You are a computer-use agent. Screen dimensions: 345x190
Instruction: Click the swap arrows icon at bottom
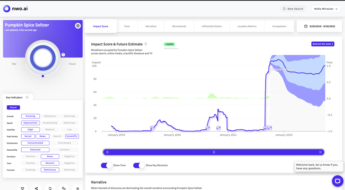78,188
